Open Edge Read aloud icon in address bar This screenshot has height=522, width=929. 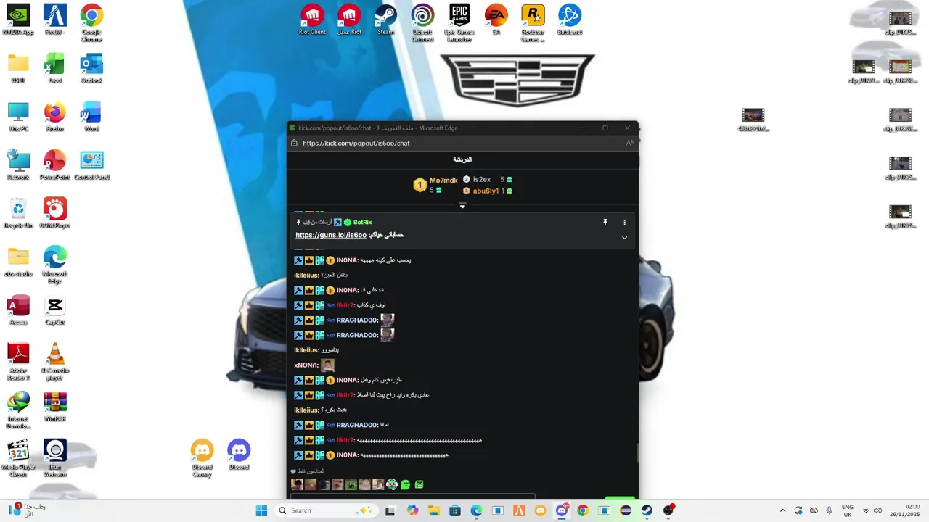(629, 143)
